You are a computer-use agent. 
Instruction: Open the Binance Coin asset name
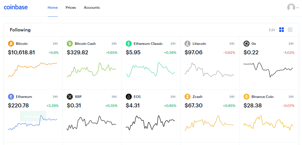coord(262,97)
